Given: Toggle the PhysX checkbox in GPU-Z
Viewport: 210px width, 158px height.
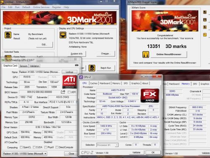Looking at the screenshot, I should (45, 147).
